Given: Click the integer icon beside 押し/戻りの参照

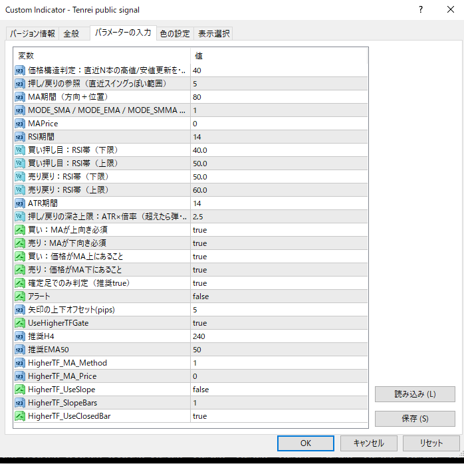Looking at the screenshot, I should point(20,84).
